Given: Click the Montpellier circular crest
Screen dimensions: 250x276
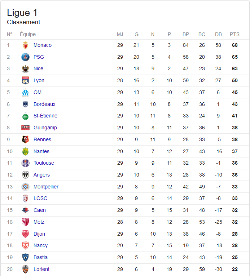Looking at the screenshot, I should tap(25, 187).
